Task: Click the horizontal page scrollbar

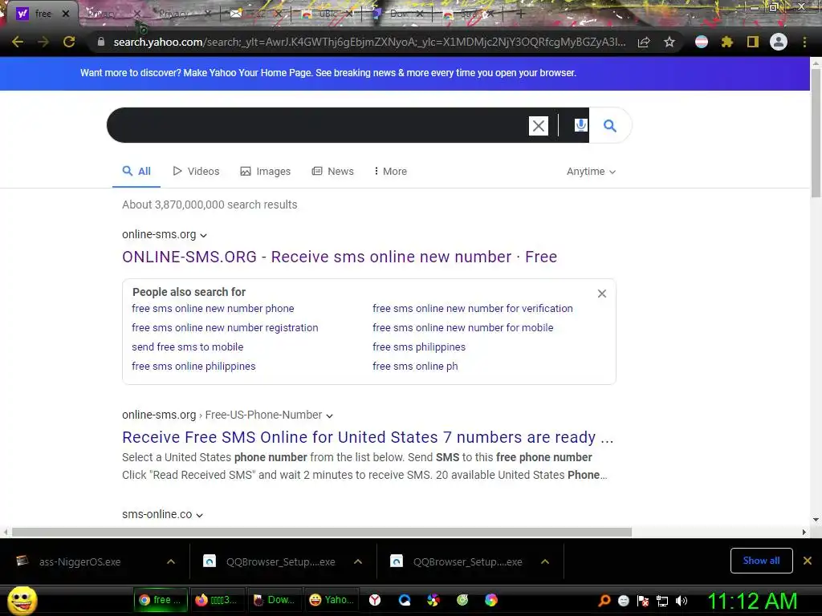Action: click(321, 533)
